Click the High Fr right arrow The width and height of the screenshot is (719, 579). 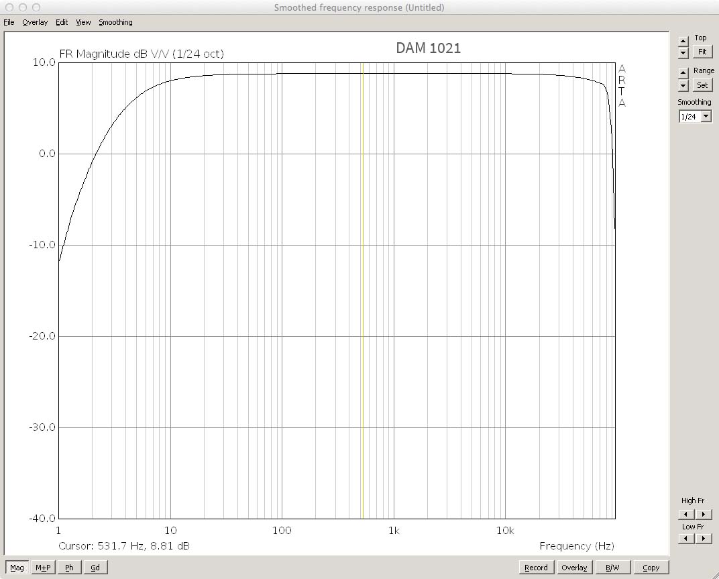click(x=704, y=514)
